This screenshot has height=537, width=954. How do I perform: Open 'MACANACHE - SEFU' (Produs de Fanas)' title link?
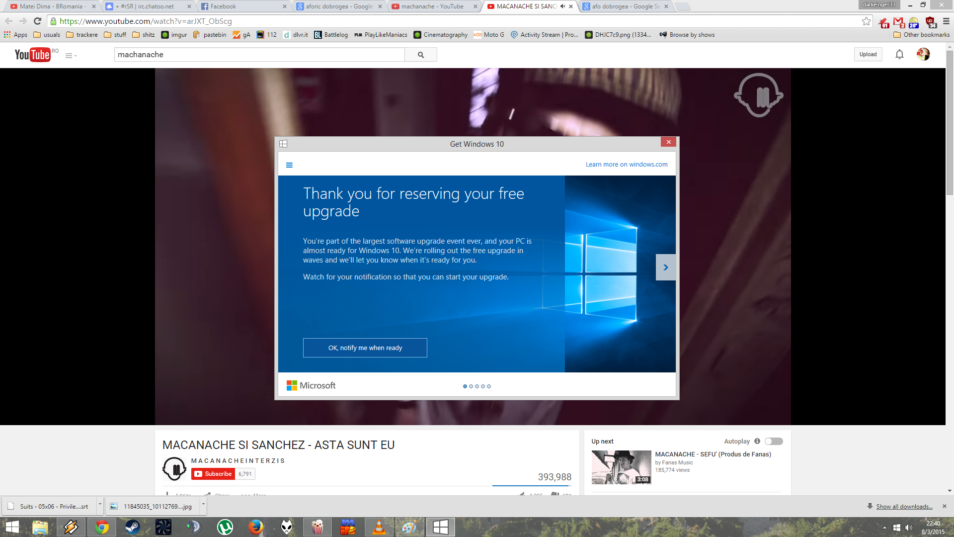pyautogui.click(x=713, y=454)
